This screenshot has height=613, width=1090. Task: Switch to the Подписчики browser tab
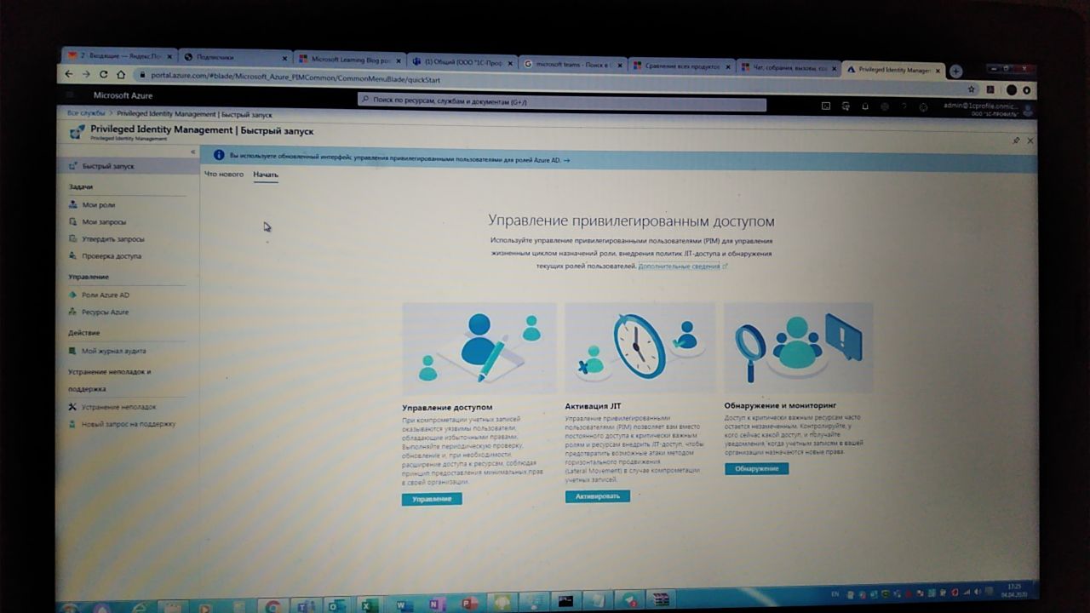coord(235,57)
